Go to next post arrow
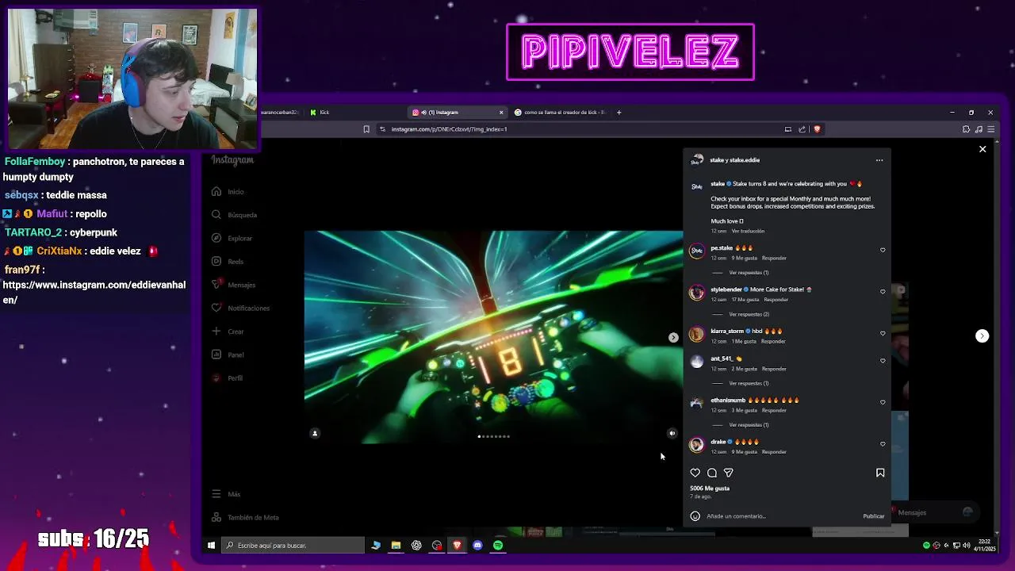Screen dimensions: 1015x571 coord(982,336)
